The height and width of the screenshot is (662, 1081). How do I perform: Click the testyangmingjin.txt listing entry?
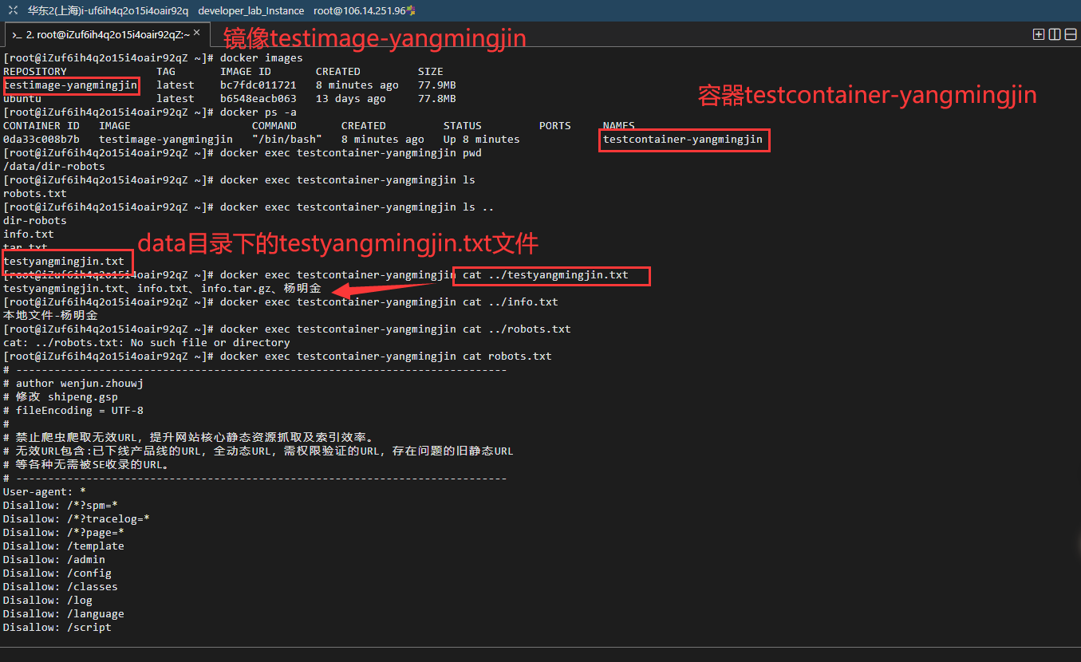click(x=64, y=262)
